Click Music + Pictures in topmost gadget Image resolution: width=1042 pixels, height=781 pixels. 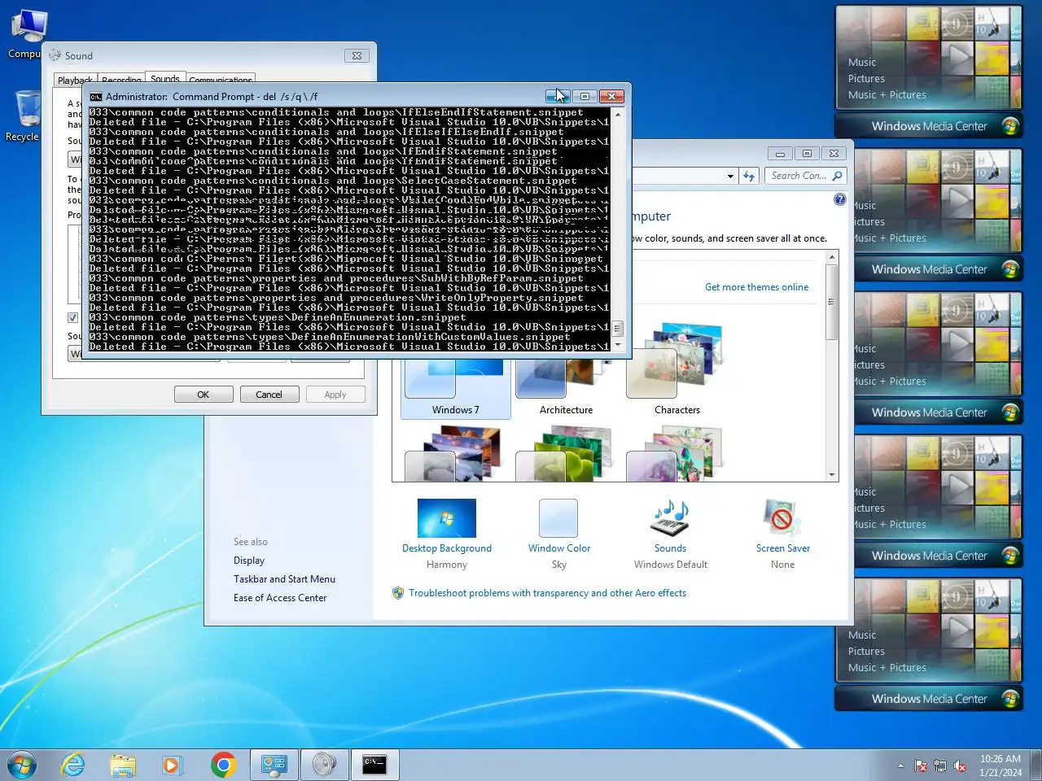pyautogui.click(x=887, y=95)
